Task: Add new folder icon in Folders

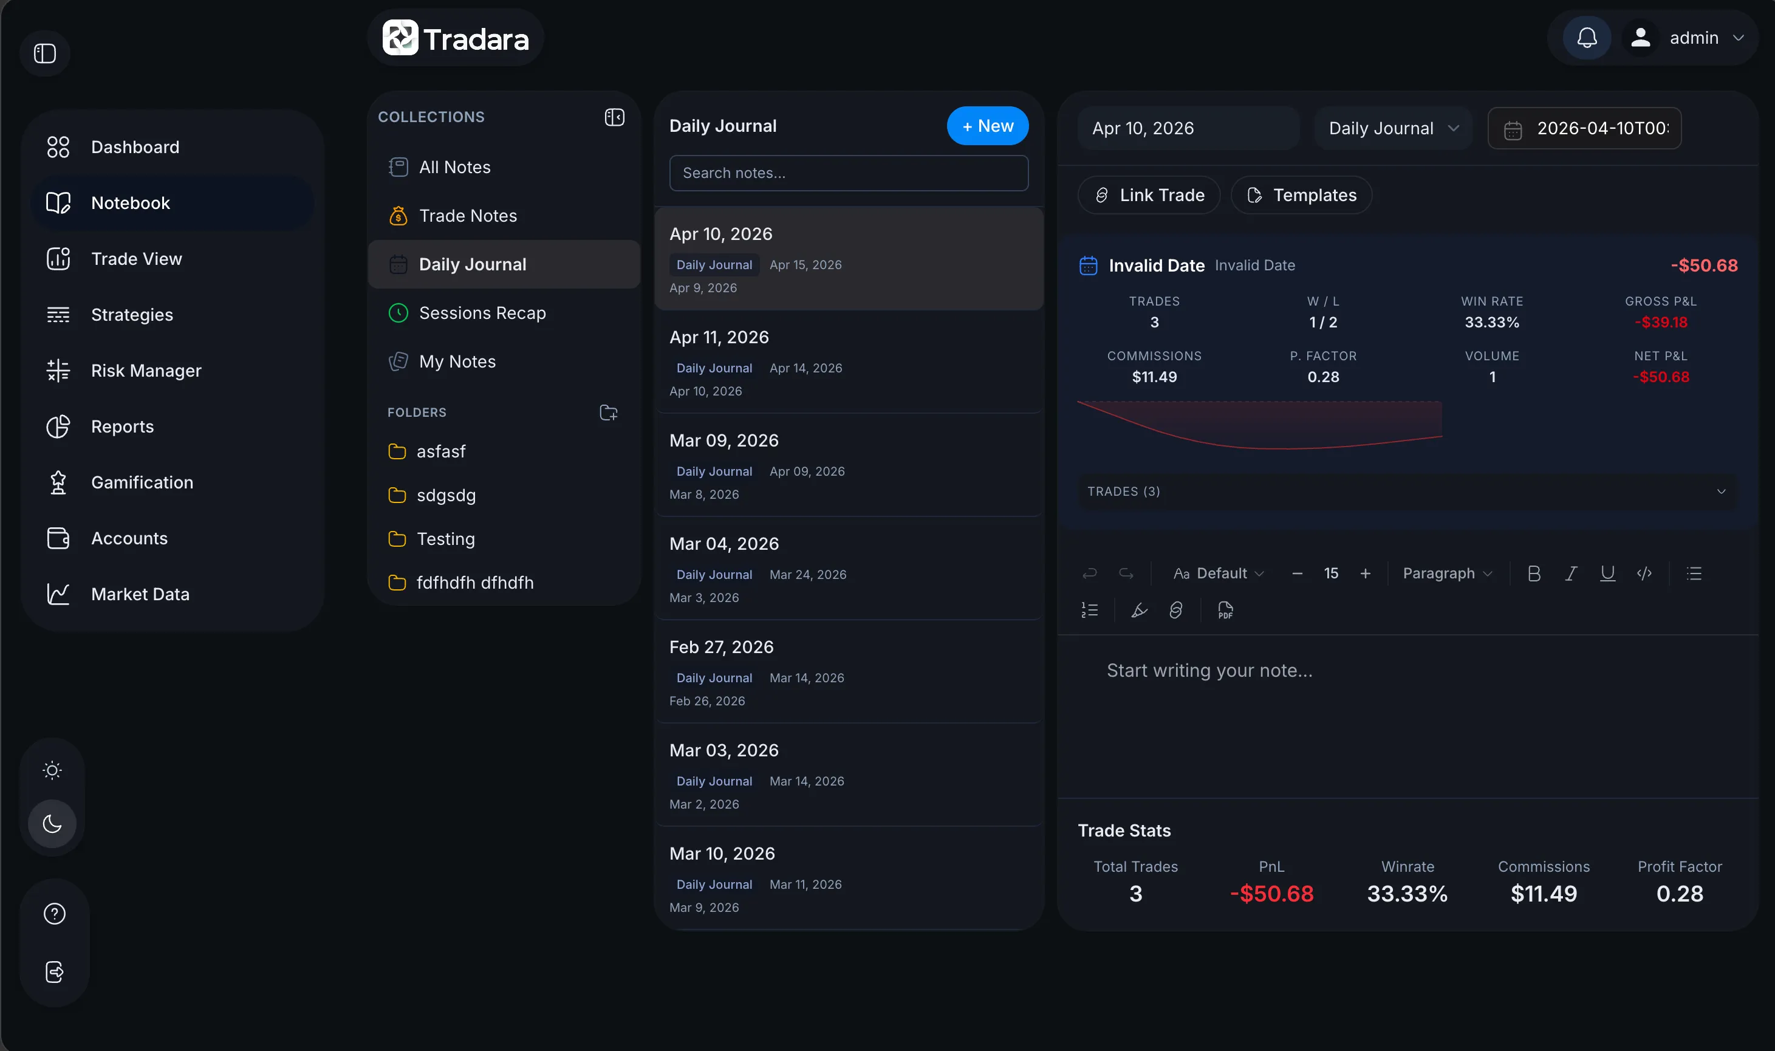Action: [x=608, y=412]
